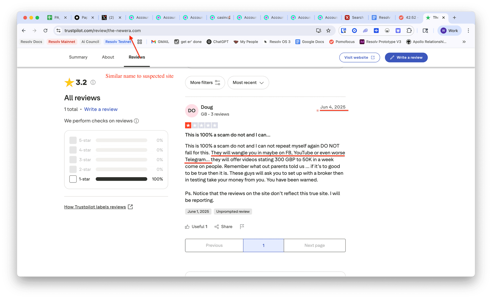
Task: Click the thumbs-up Useful icon
Action: pyautogui.click(x=187, y=227)
